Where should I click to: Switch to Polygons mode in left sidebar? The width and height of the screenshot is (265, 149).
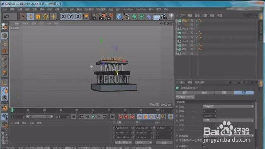click(x=5, y=73)
